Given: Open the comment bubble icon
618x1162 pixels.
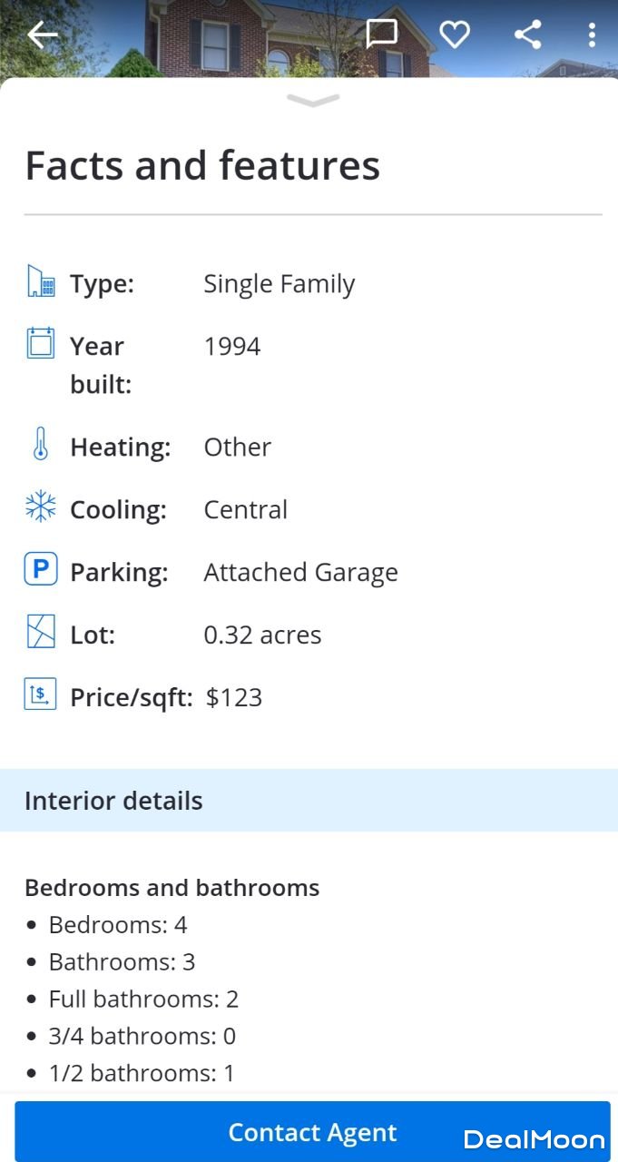Looking at the screenshot, I should (x=381, y=34).
